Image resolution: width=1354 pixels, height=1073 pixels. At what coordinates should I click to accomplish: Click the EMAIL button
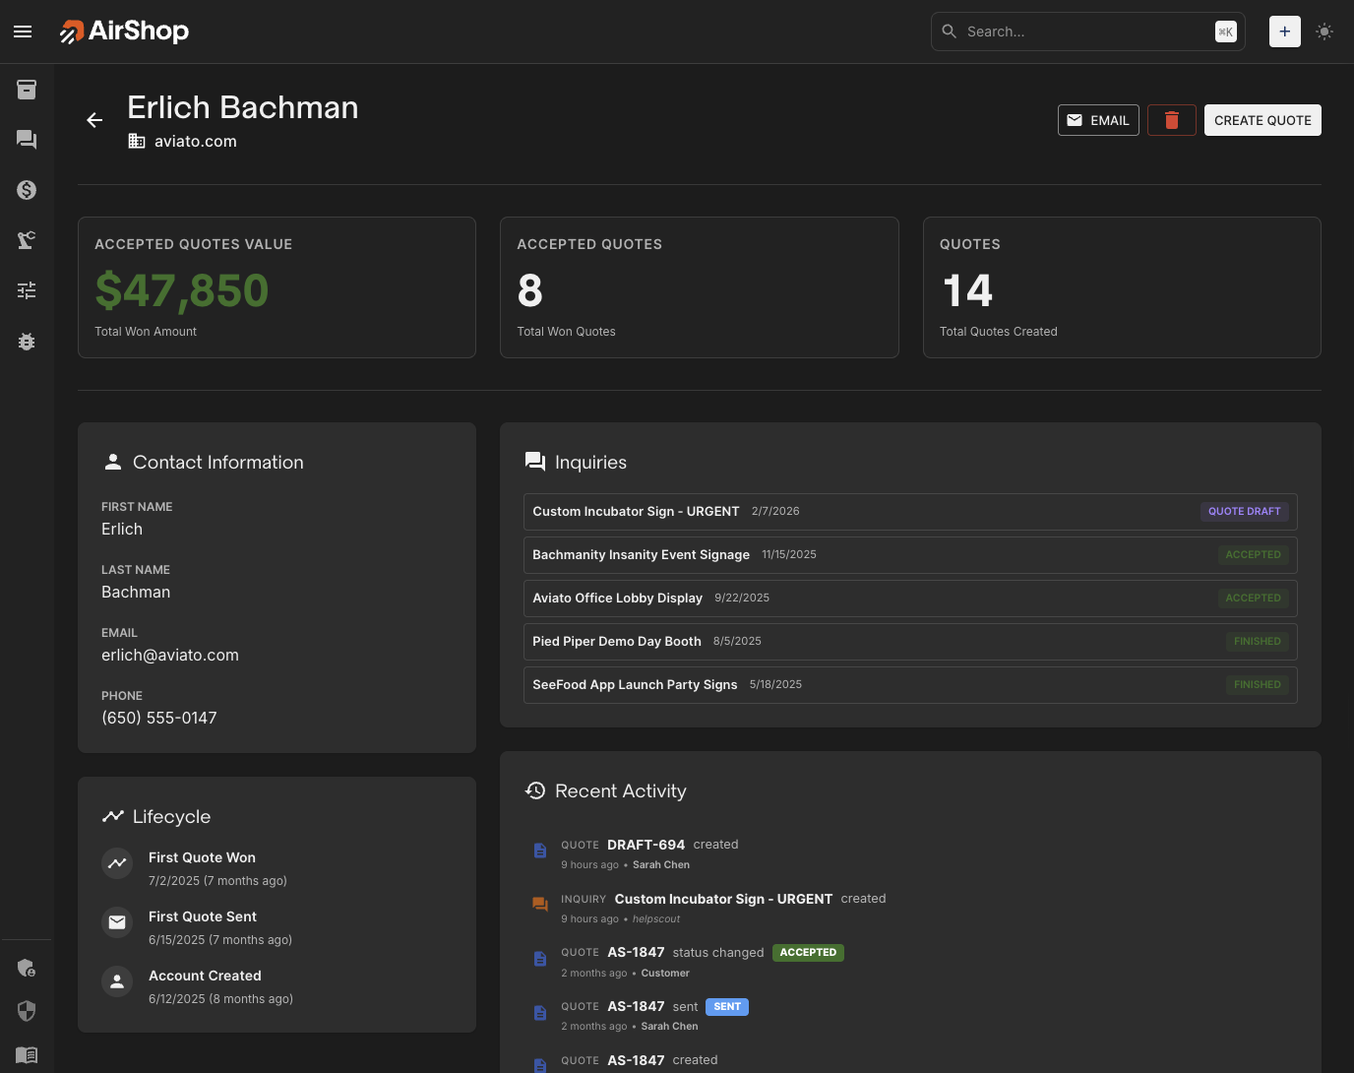[x=1098, y=120]
